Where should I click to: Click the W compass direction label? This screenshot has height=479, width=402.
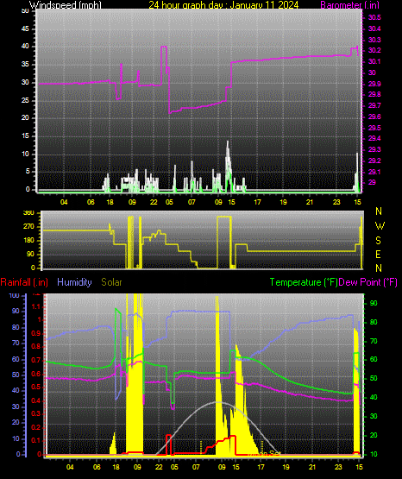pos(380,226)
